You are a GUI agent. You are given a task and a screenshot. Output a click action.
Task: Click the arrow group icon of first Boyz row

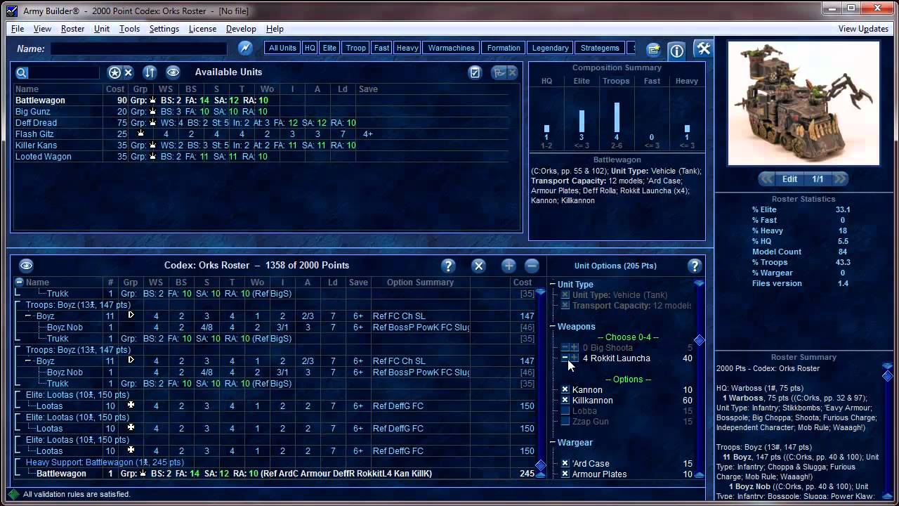coord(131,316)
